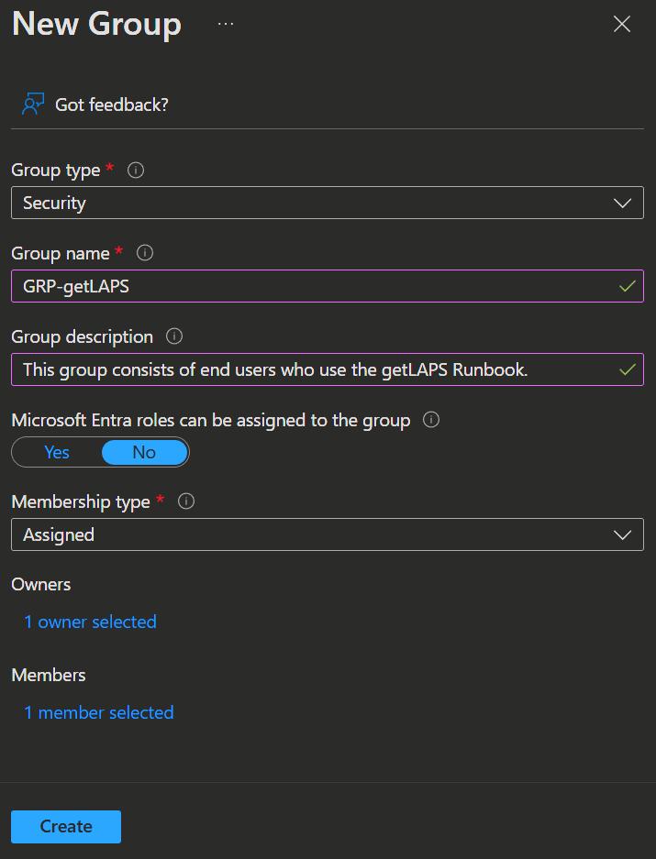Click info icon next to Group type
656x859 pixels.
tap(136, 170)
